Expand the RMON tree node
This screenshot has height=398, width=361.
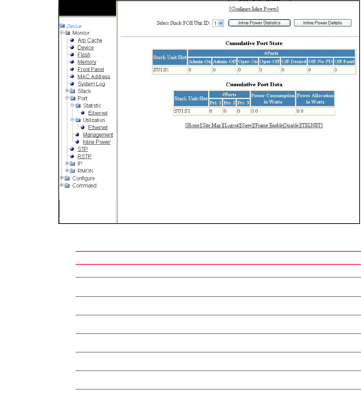(67, 171)
